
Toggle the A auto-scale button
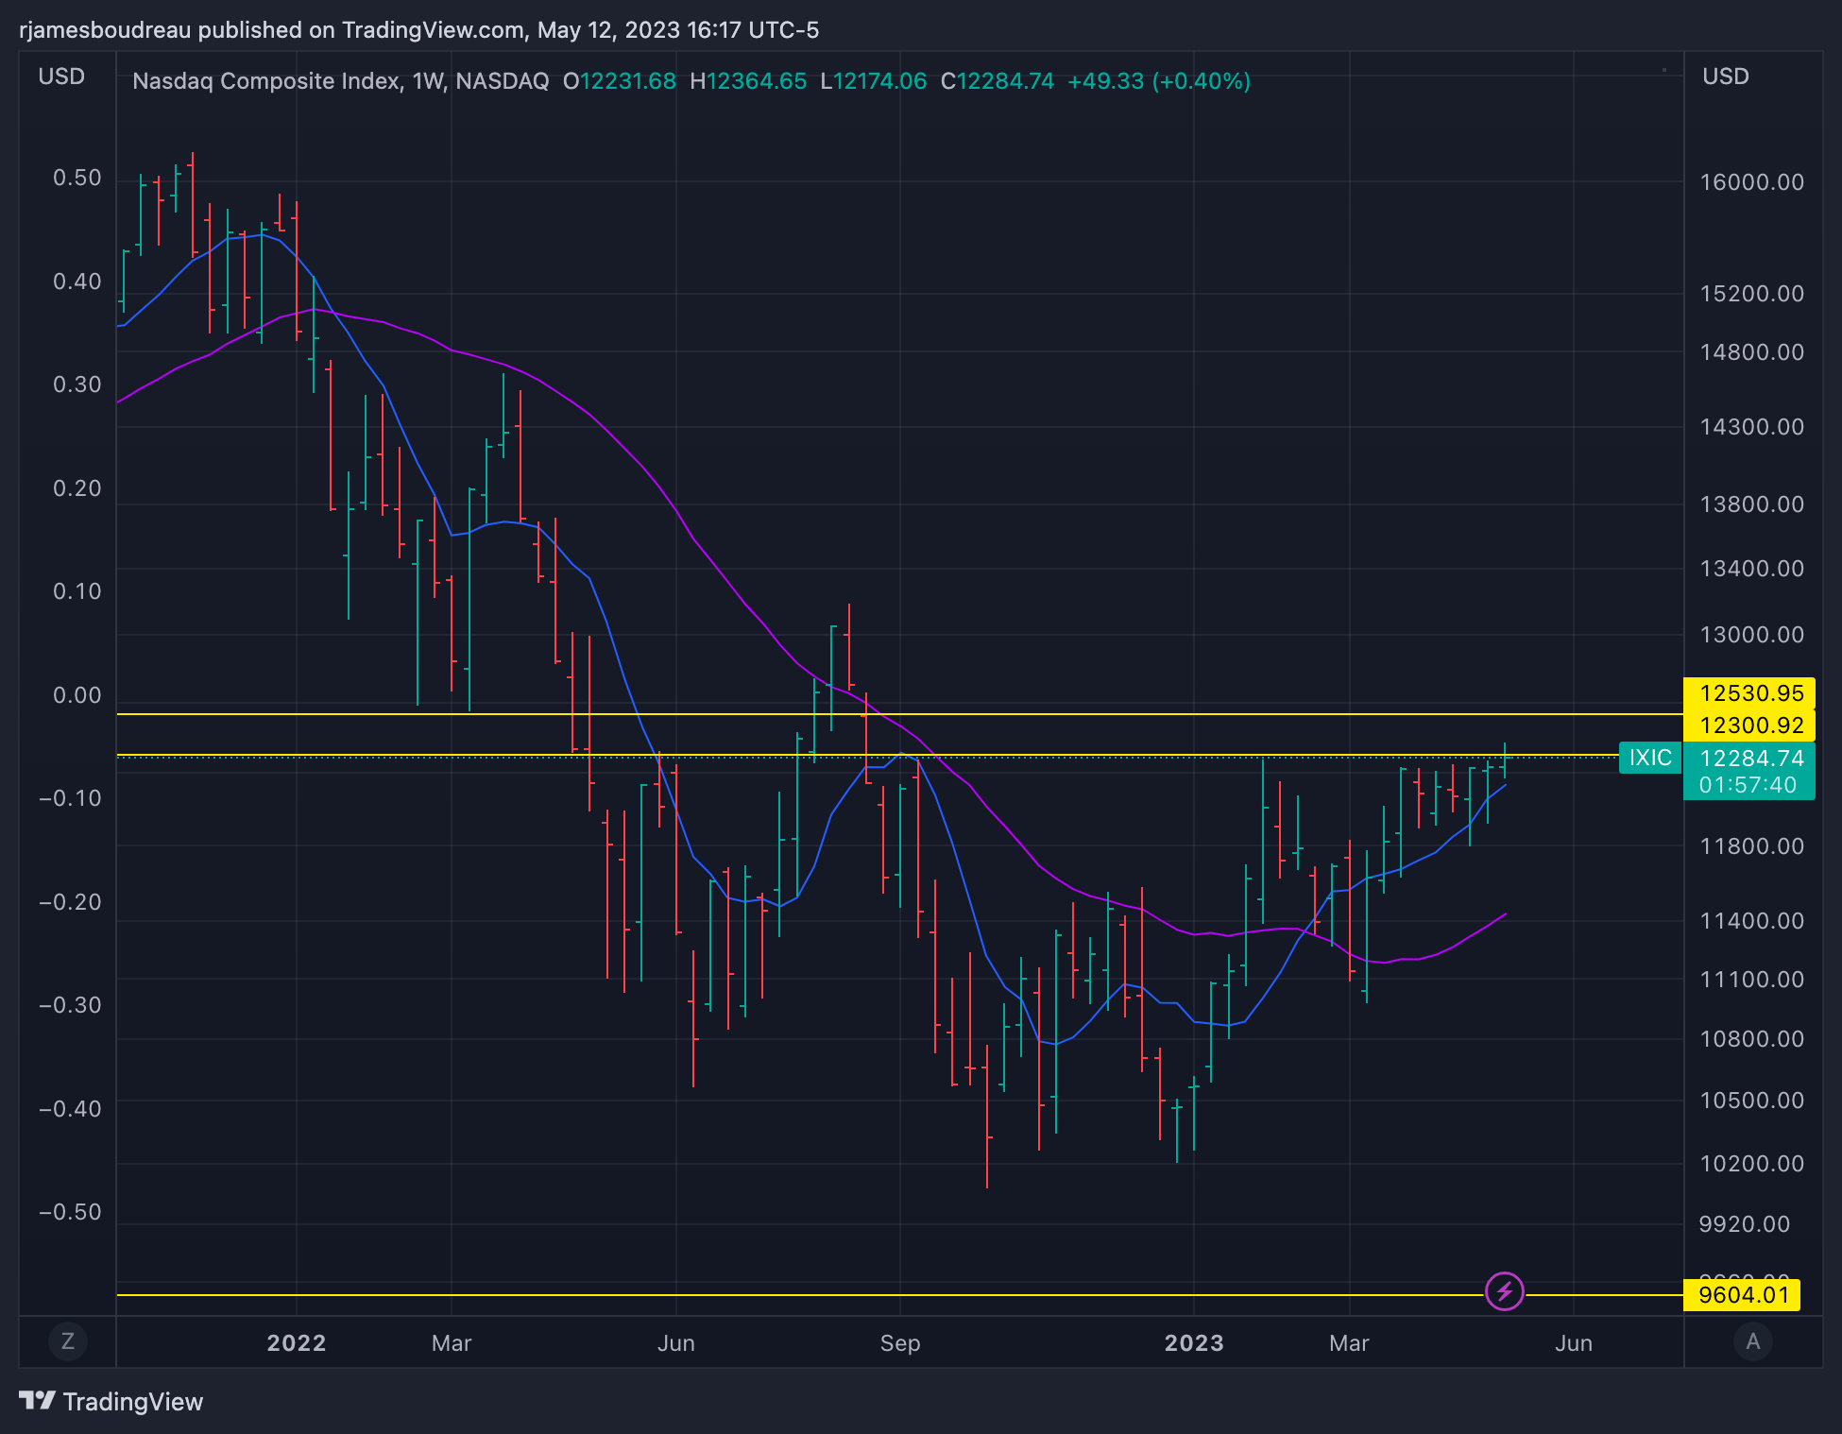click(1753, 1341)
